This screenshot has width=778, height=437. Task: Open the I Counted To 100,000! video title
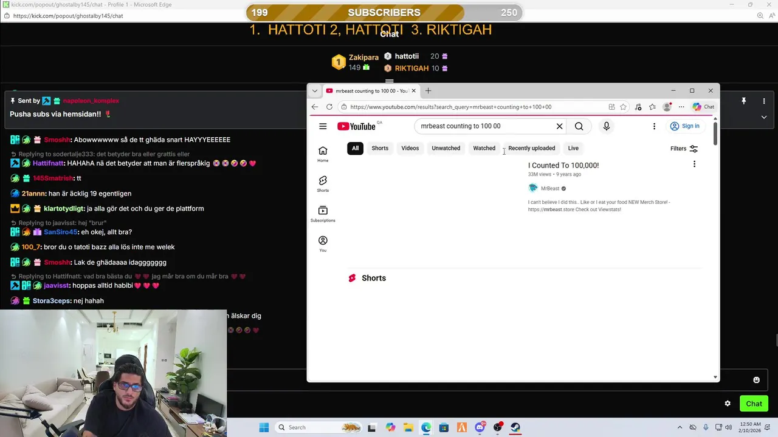coord(563,165)
